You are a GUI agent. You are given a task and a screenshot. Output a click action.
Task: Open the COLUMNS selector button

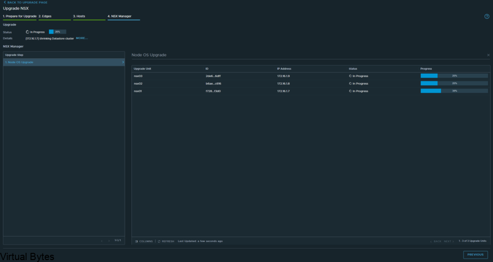click(x=143, y=241)
